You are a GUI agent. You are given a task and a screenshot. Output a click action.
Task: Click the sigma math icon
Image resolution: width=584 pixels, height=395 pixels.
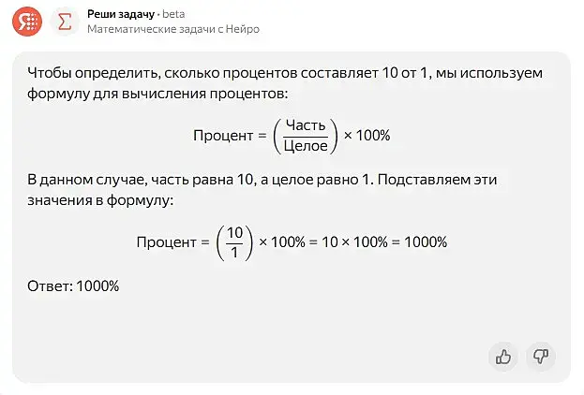(64, 22)
